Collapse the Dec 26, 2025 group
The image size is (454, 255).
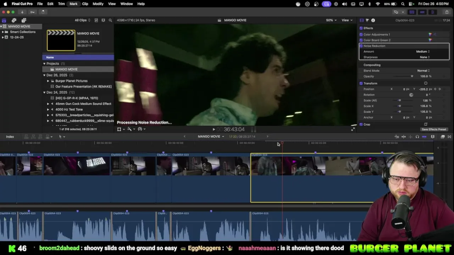point(44,75)
